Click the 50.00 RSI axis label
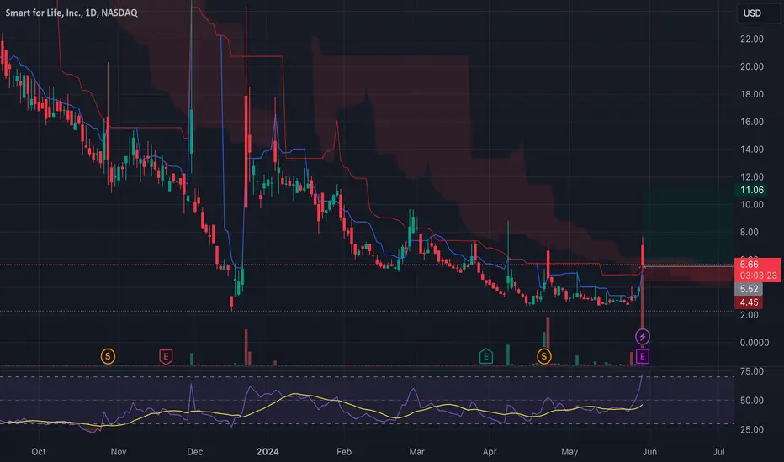This screenshot has width=784, height=462. 752,401
